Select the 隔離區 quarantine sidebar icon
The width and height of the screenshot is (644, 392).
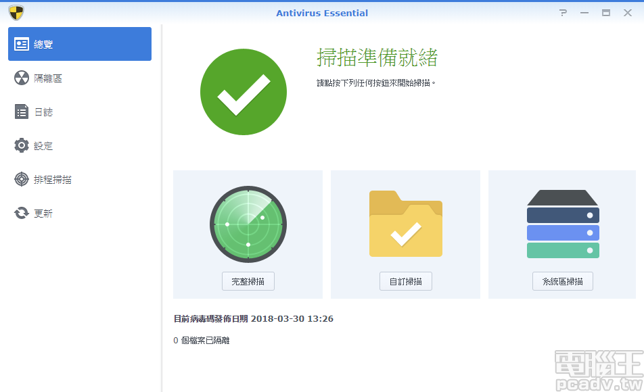20,78
